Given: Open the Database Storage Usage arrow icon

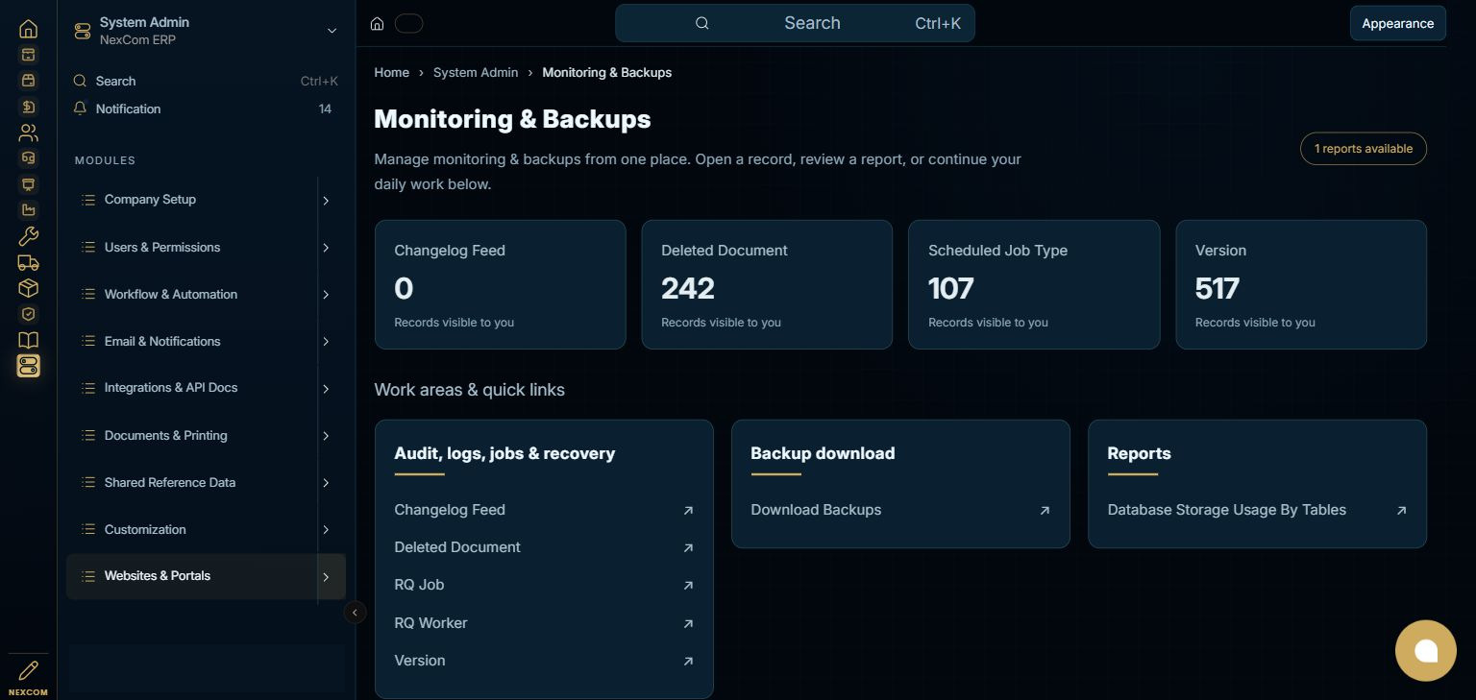Looking at the screenshot, I should click(1401, 511).
